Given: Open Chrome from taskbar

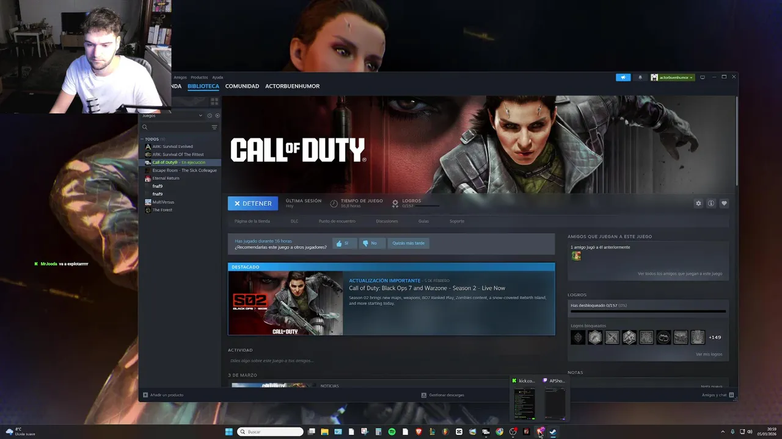Looking at the screenshot, I should tap(499, 432).
